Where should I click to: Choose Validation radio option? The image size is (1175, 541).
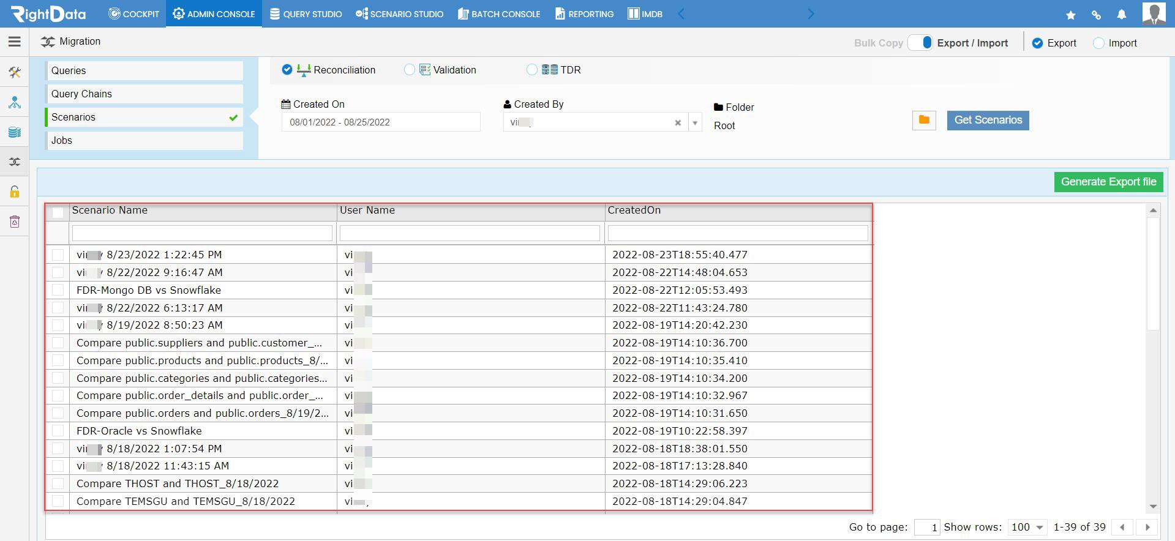(410, 70)
